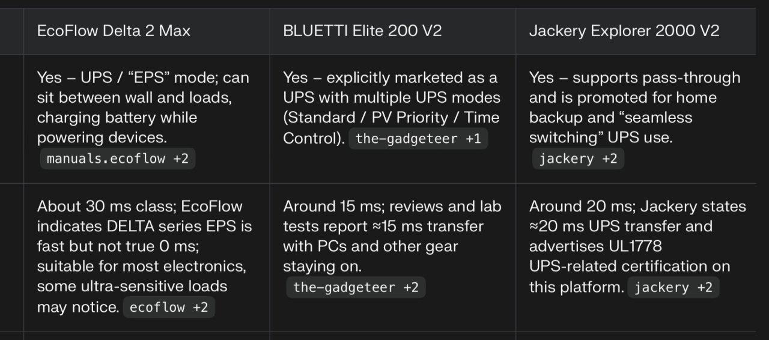Open the the-gadgeteer +2 source chip
Viewport: 769px width, 340px height.
point(356,288)
